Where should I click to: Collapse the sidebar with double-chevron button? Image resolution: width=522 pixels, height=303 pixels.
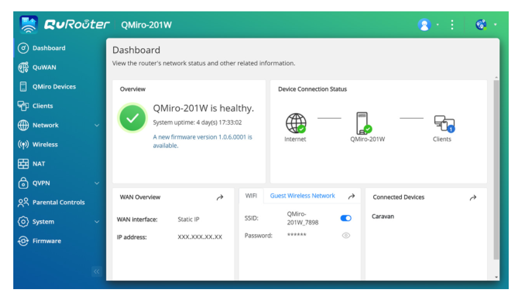[x=97, y=271]
